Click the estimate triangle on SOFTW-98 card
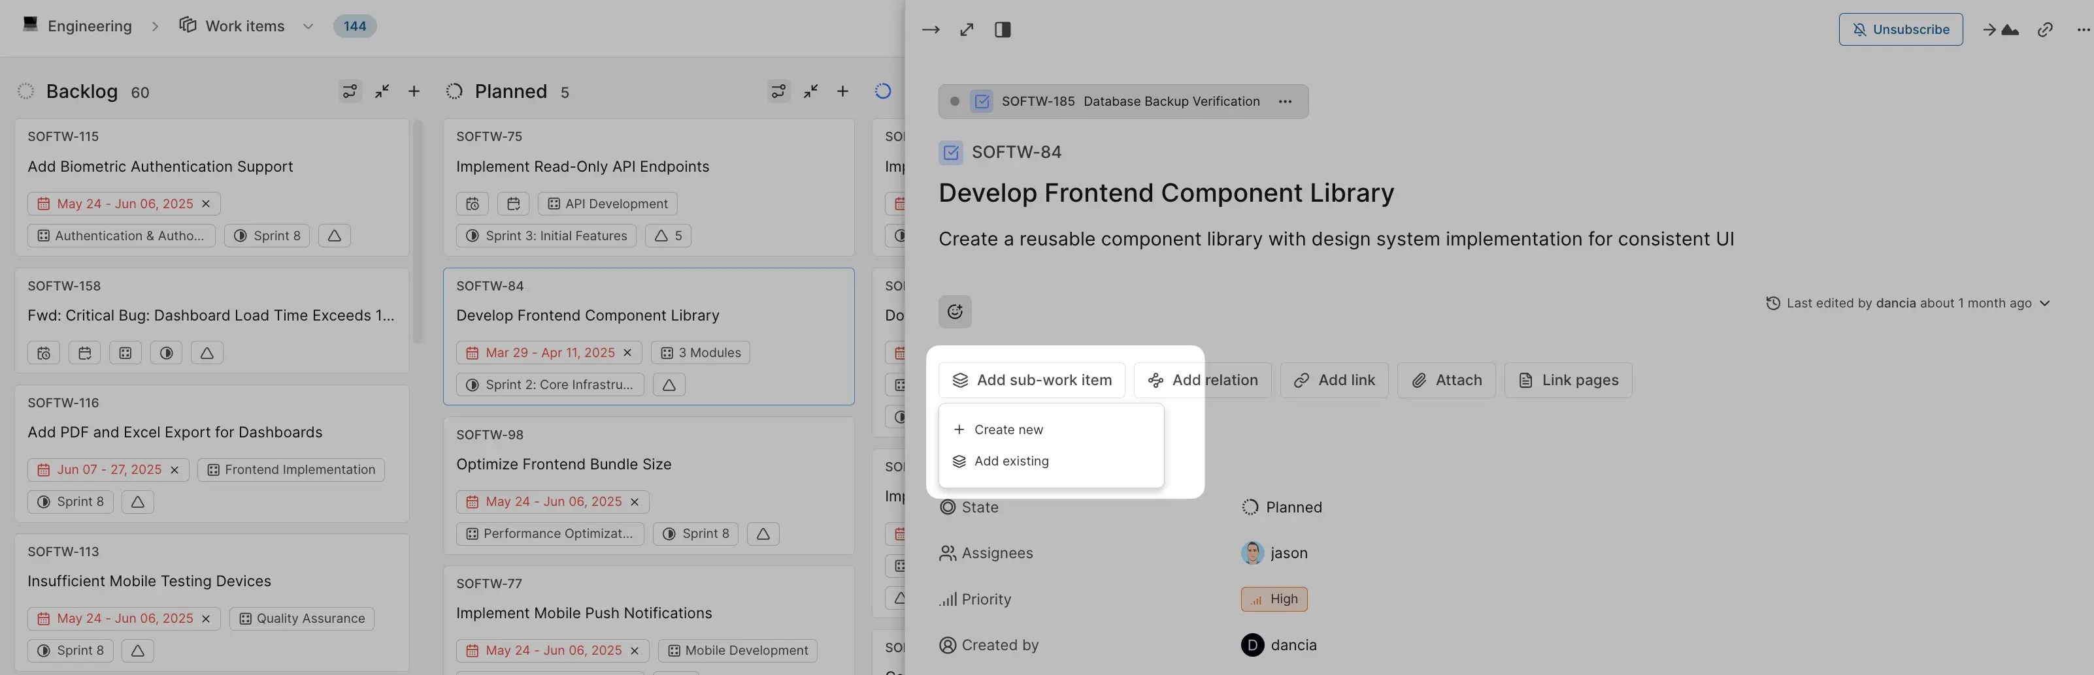Viewport: 2094px width, 675px height. pos(763,533)
